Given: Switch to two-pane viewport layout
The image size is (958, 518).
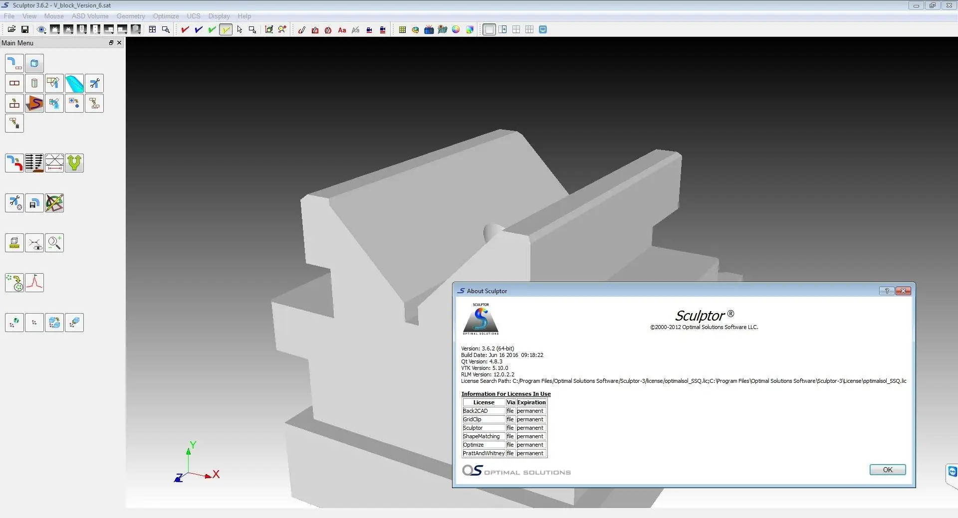Looking at the screenshot, I should tap(503, 29).
